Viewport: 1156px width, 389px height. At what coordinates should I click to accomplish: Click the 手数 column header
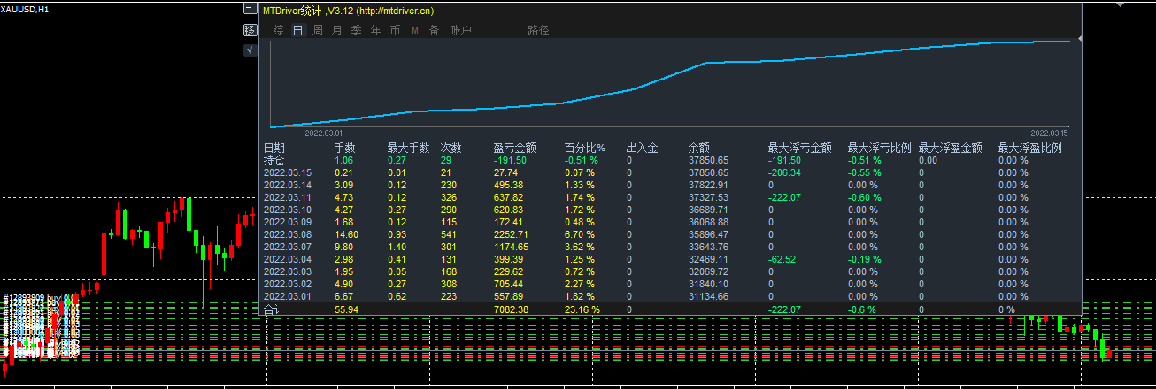click(x=345, y=149)
